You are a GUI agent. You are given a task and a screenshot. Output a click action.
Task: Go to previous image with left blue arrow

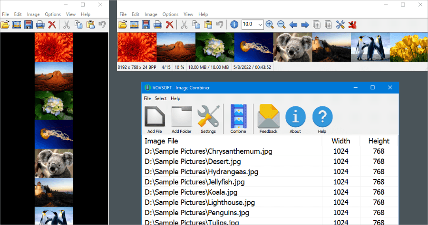[x=293, y=25]
